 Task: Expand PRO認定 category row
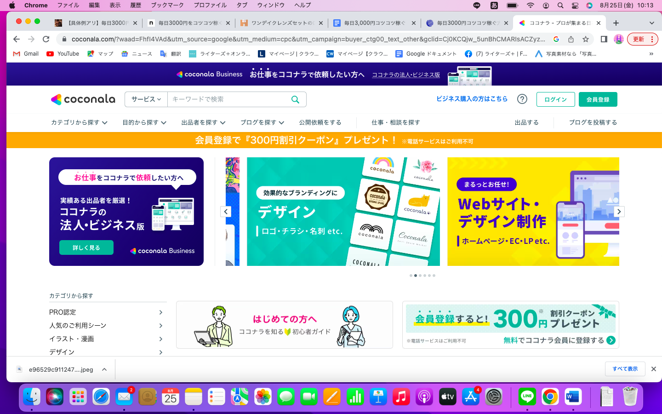(x=106, y=312)
